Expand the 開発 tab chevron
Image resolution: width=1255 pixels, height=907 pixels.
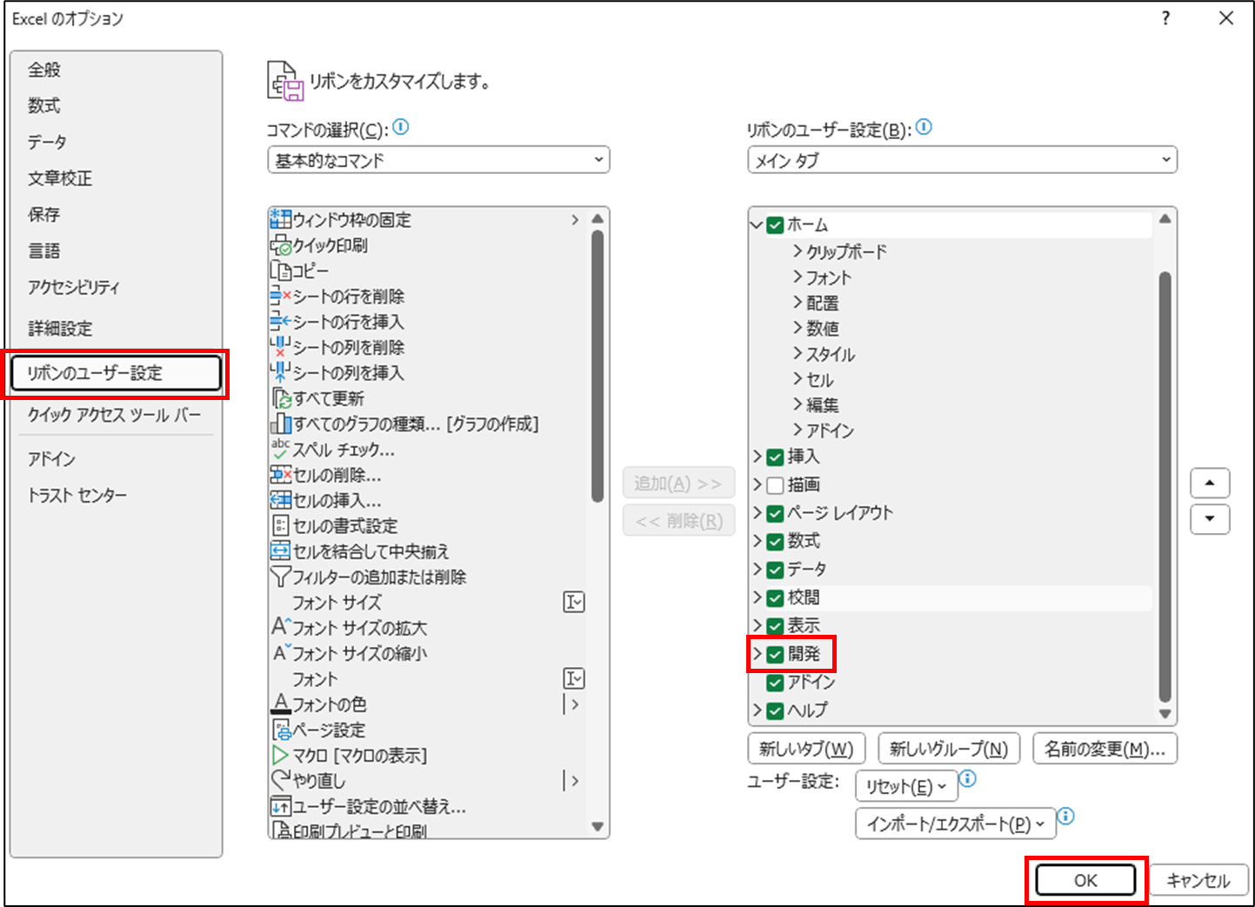757,654
